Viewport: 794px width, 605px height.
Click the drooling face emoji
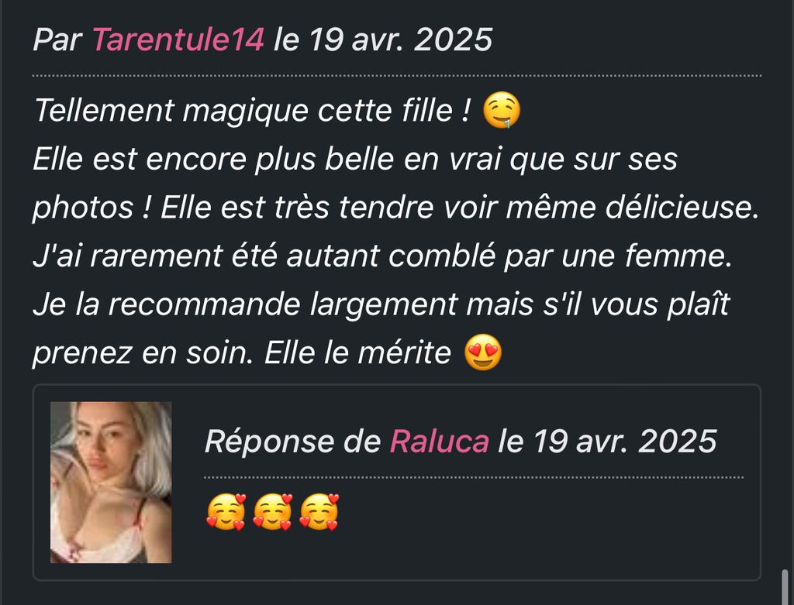(502, 110)
